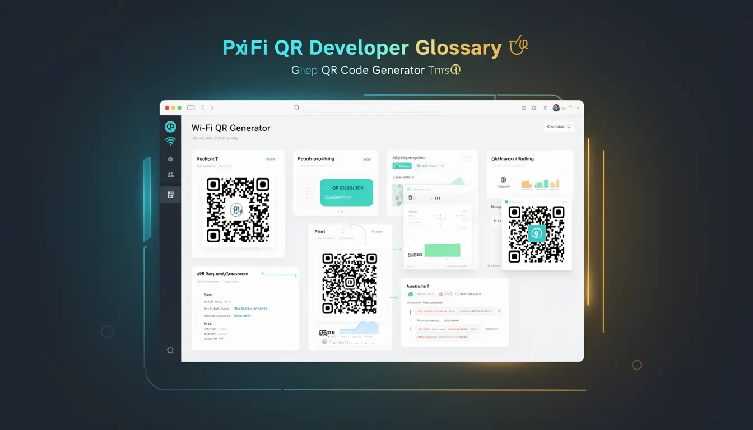Click the teal QR logo in the sidebar

click(x=170, y=127)
